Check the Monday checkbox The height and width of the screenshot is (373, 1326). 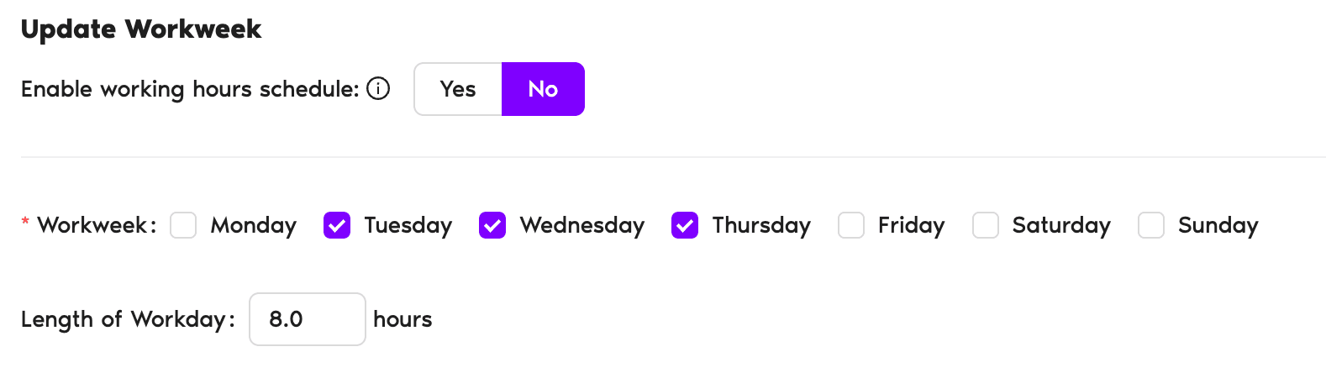pos(183,225)
